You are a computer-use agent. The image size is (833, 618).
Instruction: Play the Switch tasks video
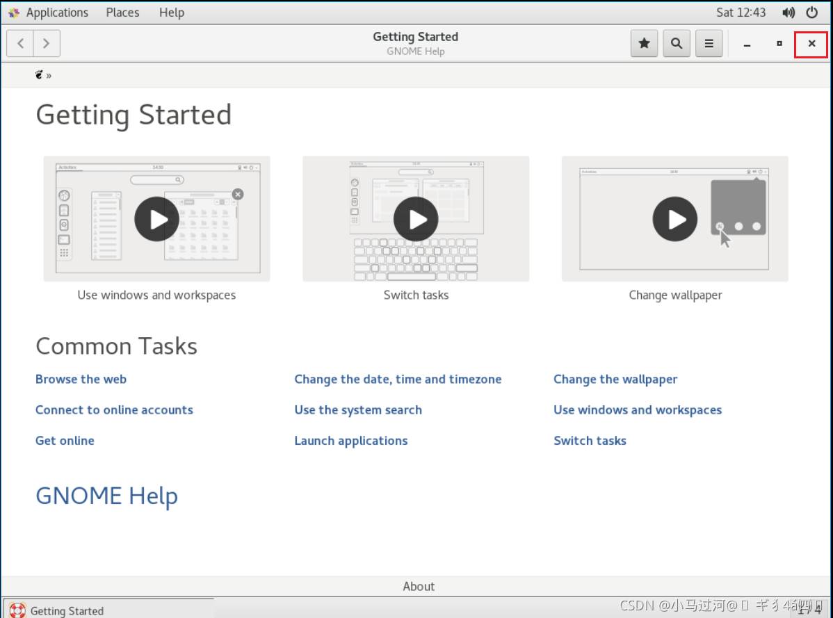[x=416, y=219]
